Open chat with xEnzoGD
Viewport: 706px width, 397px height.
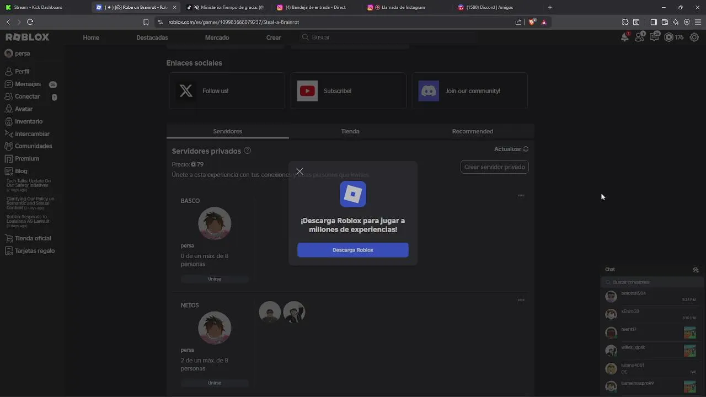tap(651, 314)
